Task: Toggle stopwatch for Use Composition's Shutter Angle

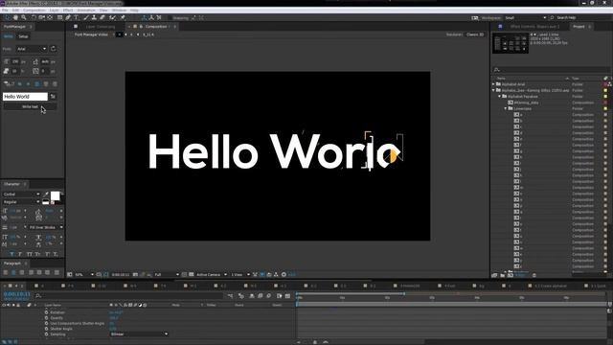Action: [47, 324]
